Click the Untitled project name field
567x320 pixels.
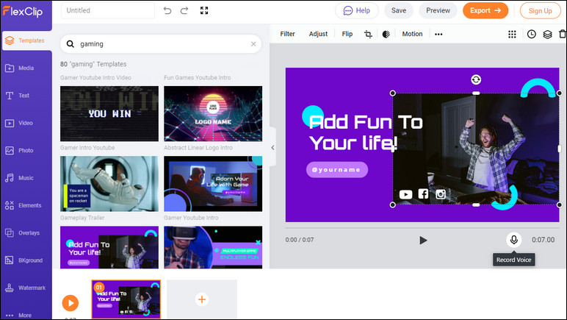[x=108, y=10]
